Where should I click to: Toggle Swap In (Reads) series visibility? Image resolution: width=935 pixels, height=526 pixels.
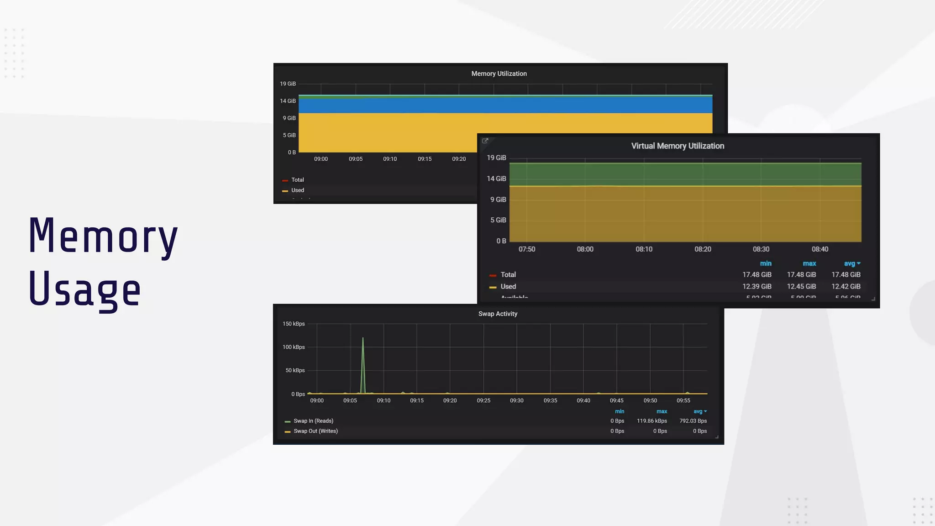(x=313, y=421)
